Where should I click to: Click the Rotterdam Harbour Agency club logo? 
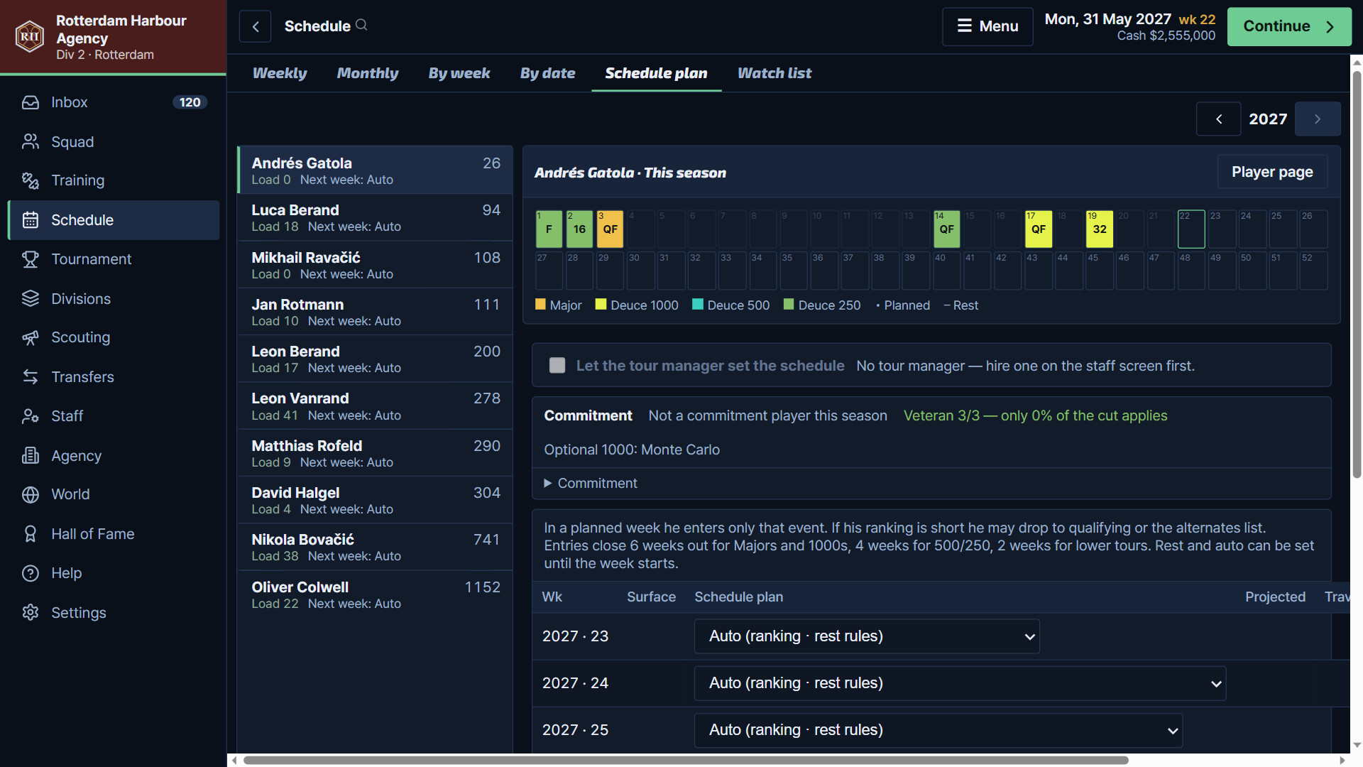click(x=30, y=36)
